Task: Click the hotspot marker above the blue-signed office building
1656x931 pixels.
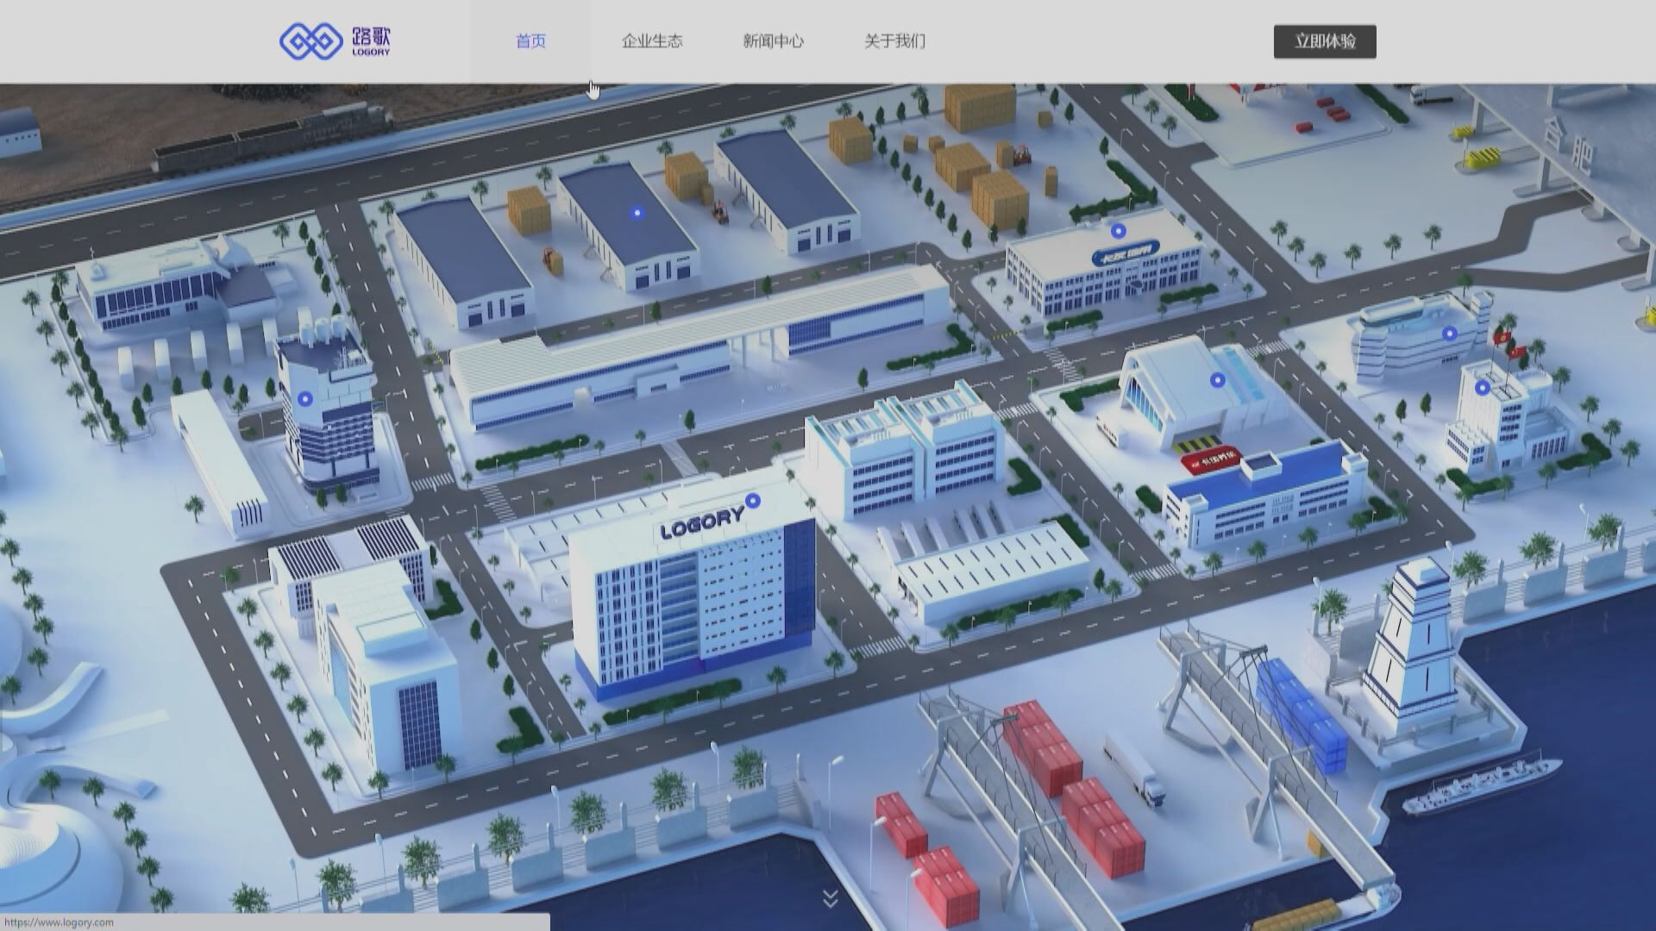Action: [1118, 230]
